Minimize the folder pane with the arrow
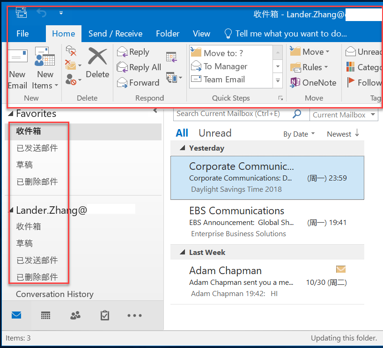The height and width of the screenshot is (348, 383). [155, 110]
